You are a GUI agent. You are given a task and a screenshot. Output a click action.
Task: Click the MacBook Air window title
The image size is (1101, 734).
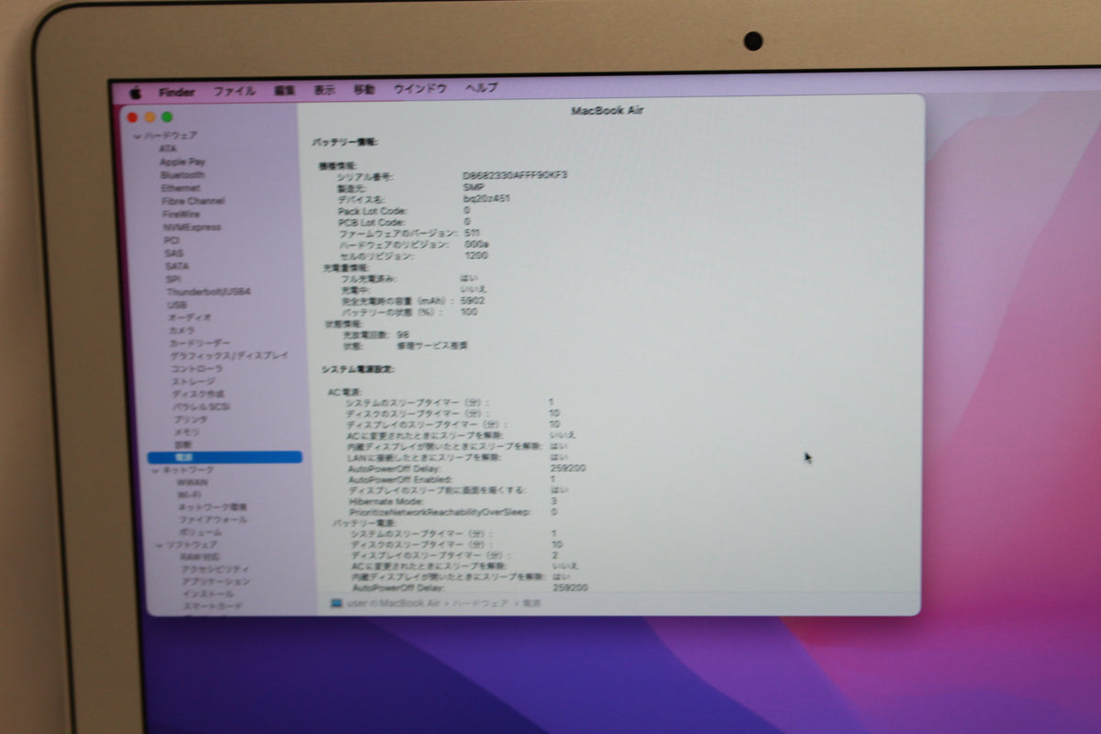point(608,111)
